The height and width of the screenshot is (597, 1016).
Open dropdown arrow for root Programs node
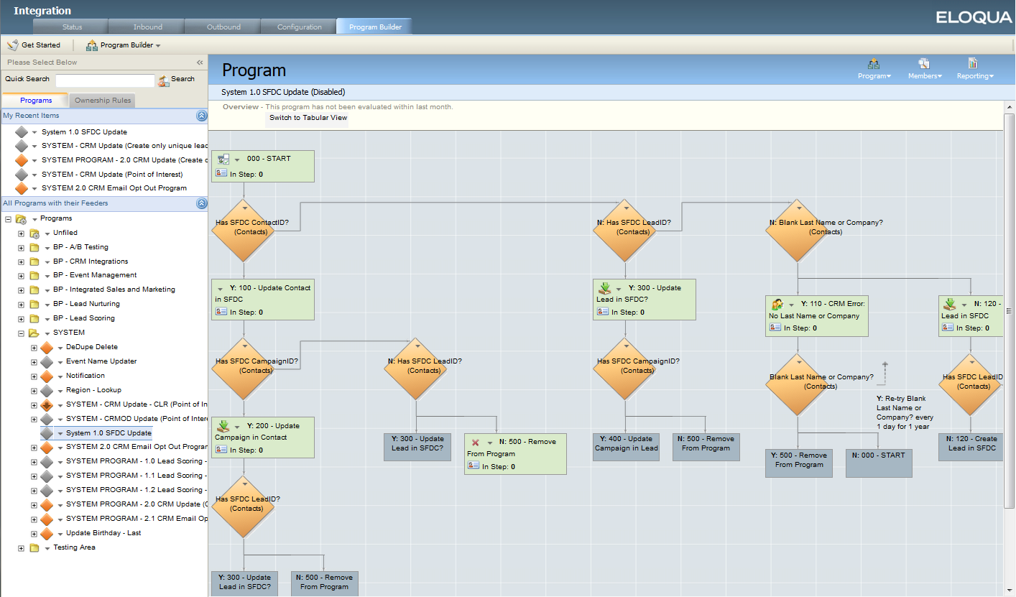tap(34, 219)
